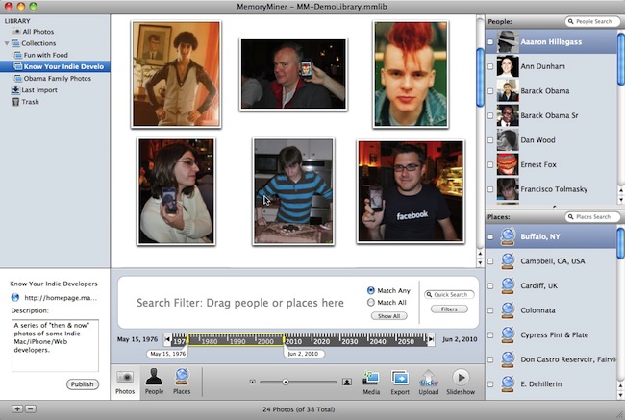Click the thumbnail size slider handle

[285, 382]
